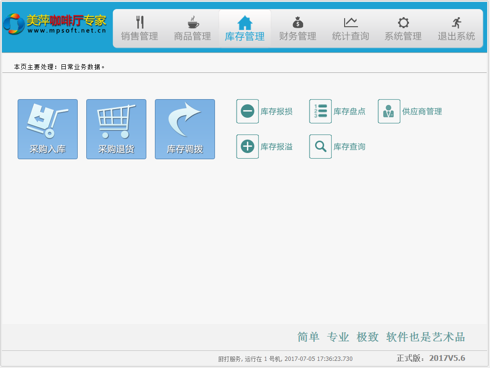Click the 库存报损 minus circle icon

(x=247, y=112)
